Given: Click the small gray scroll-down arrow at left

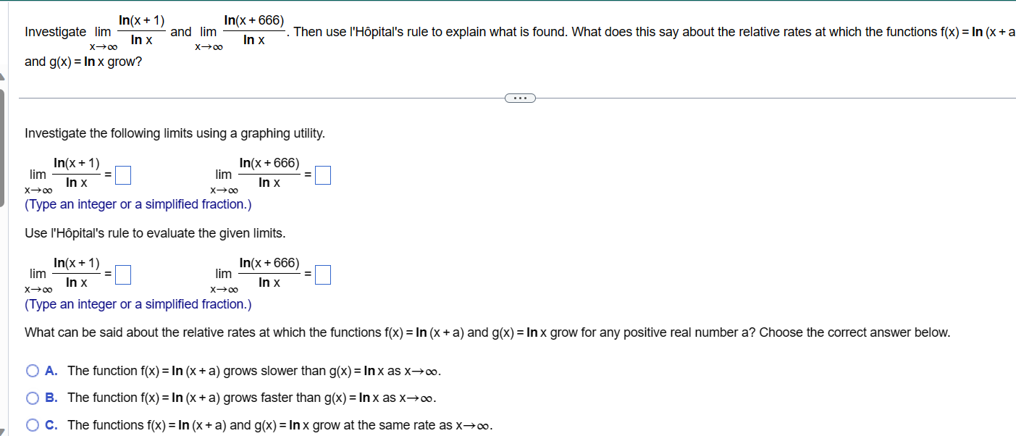Looking at the screenshot, I should [x=3, y=430].
